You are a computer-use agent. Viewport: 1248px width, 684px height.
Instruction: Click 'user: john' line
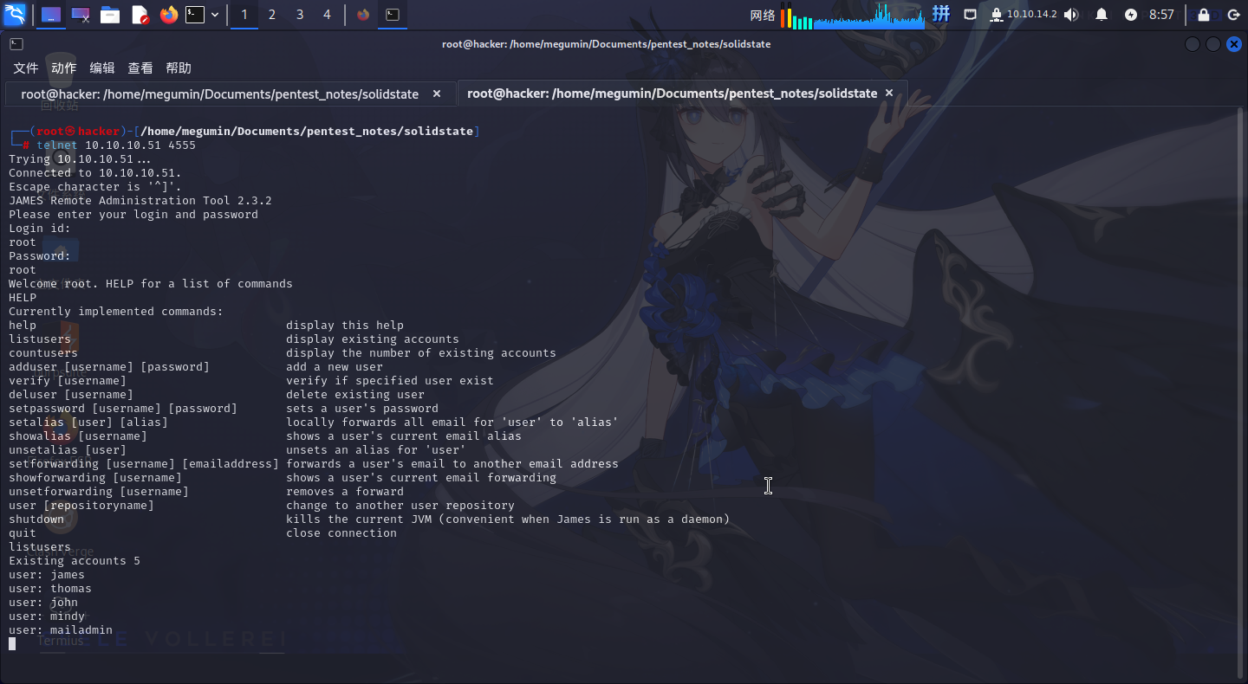point(43,603)
